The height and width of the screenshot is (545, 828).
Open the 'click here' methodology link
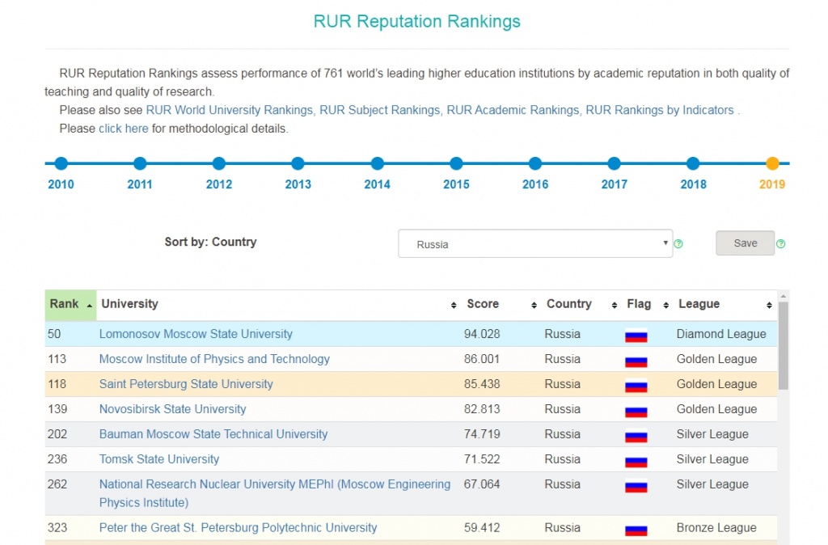pyautogui.click(x=123, y=128)
